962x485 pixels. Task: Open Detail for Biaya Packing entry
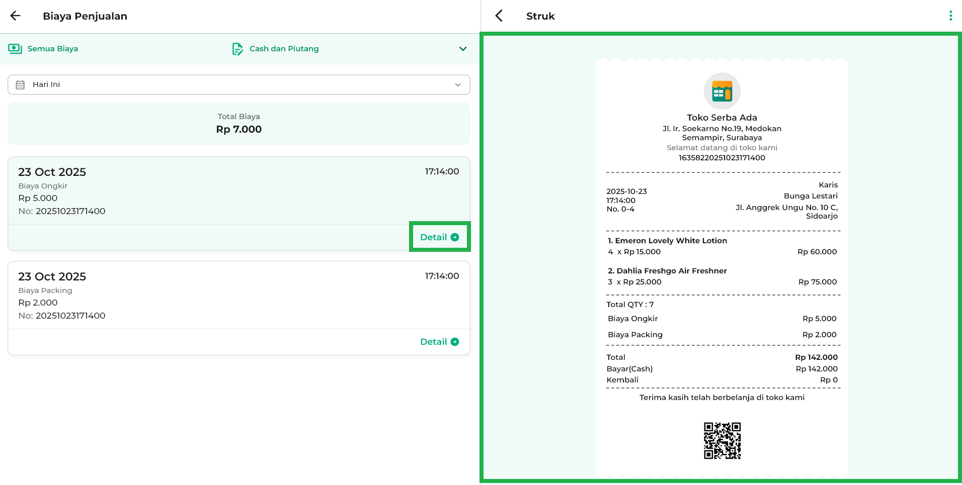pos(434,342)
